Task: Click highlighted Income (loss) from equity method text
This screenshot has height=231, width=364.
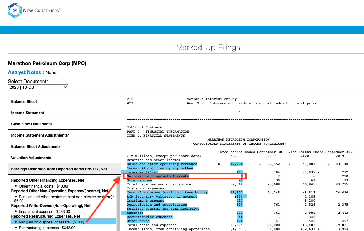Action: pos(160,168)
